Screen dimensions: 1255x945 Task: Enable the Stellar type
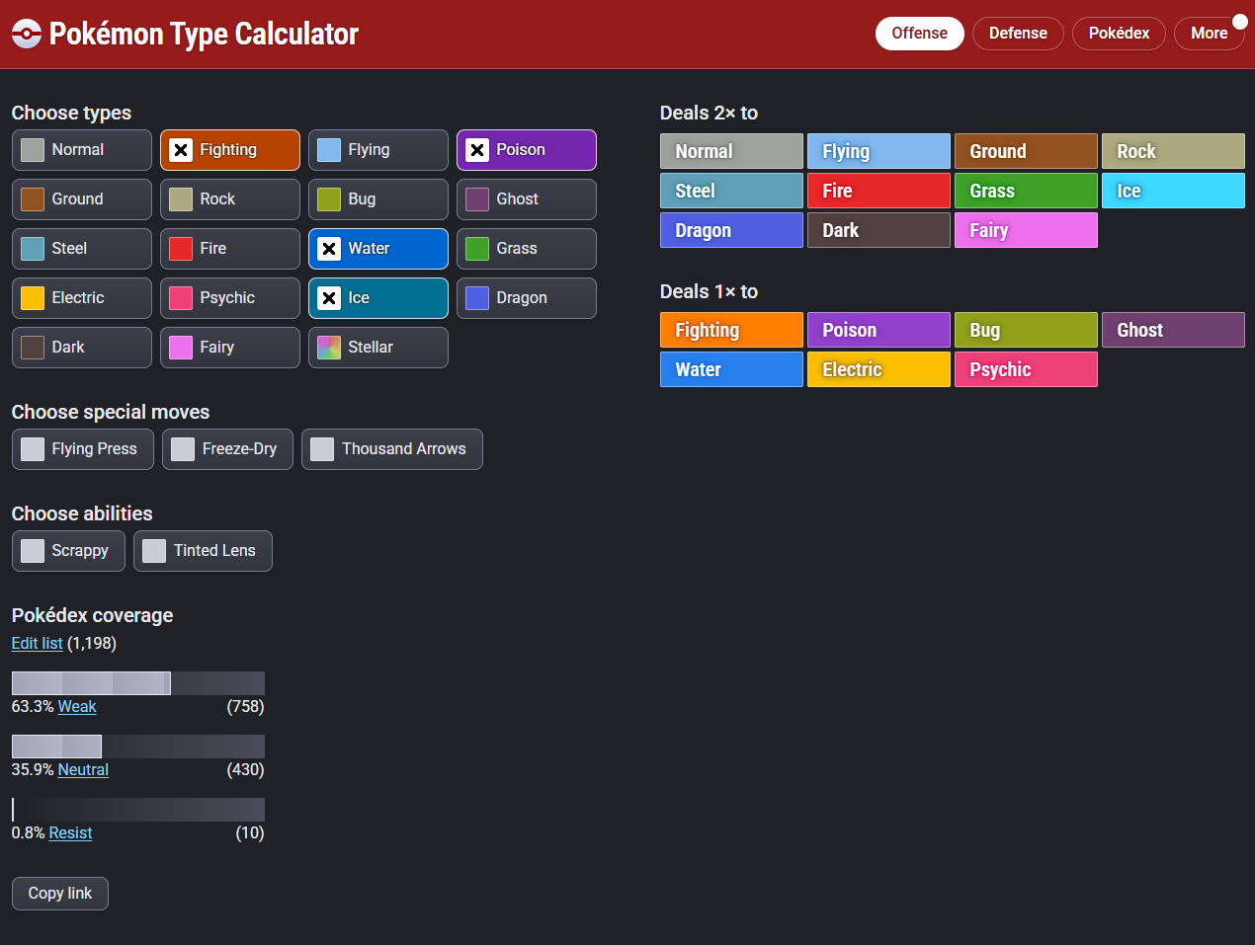pos(378,348)
